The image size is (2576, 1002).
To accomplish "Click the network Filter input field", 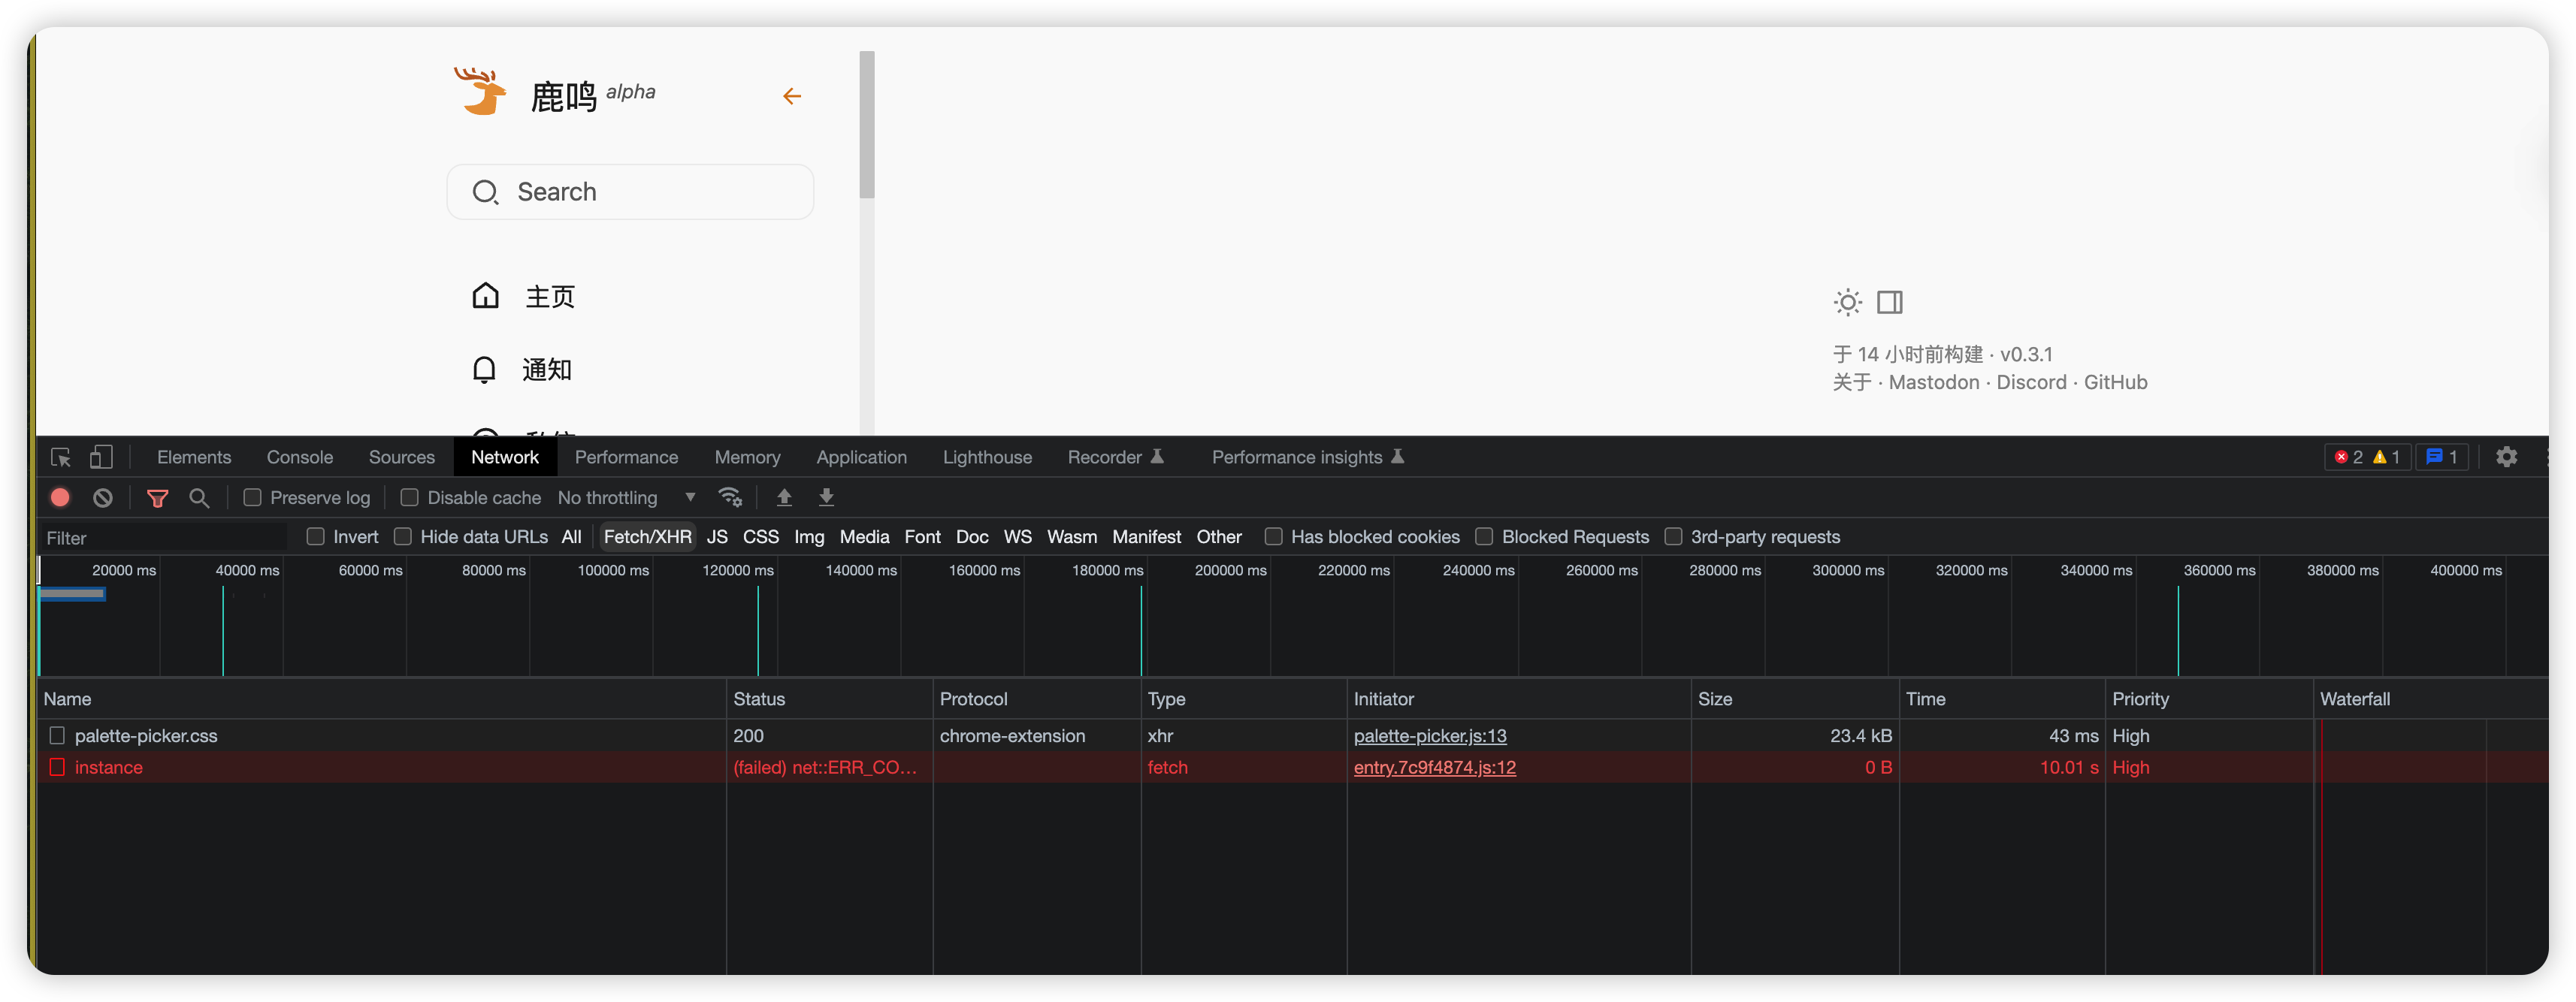I will pos(160,537).
